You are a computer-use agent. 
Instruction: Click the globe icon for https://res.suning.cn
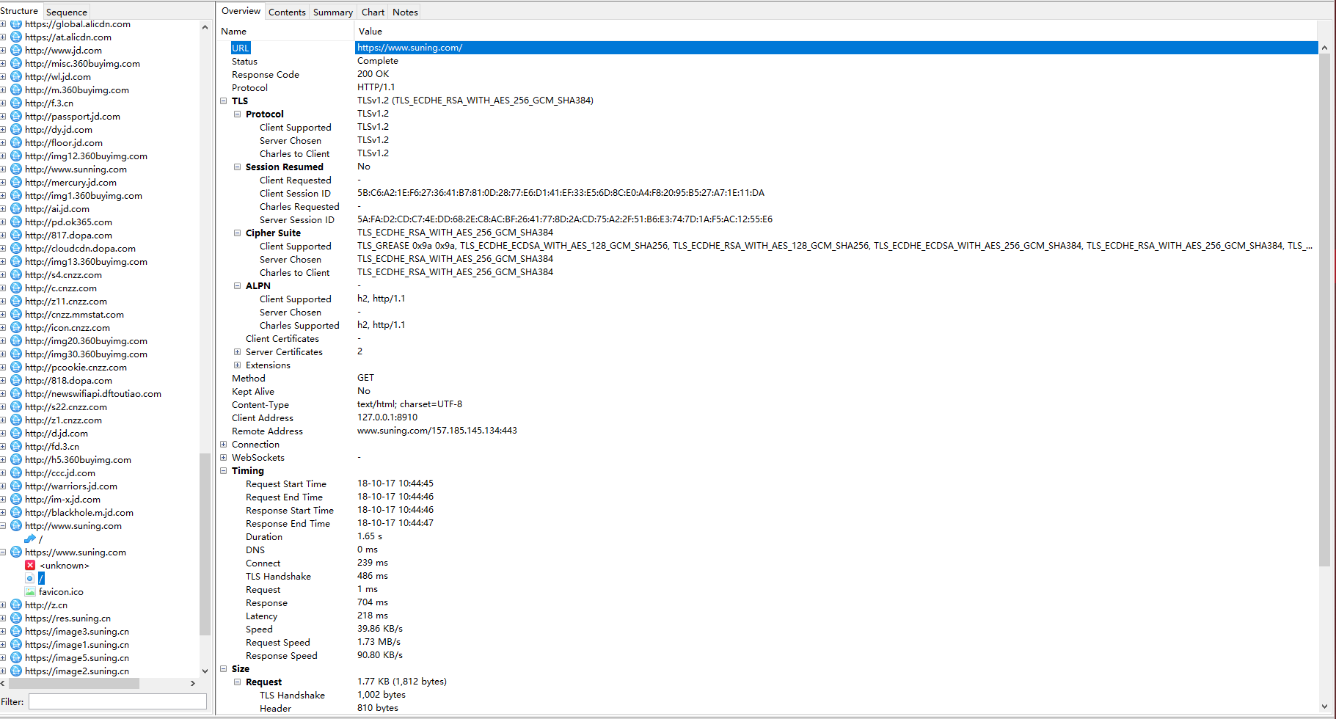(x=16, y=618)
